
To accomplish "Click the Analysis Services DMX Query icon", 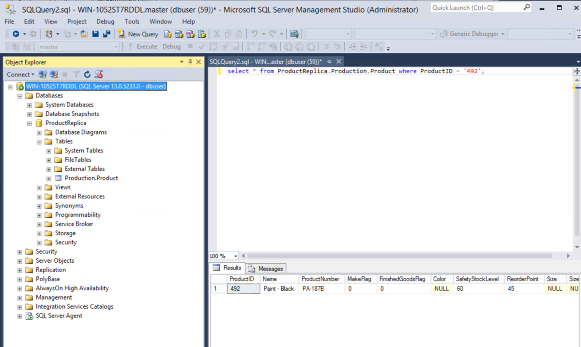I will [190, 34].
